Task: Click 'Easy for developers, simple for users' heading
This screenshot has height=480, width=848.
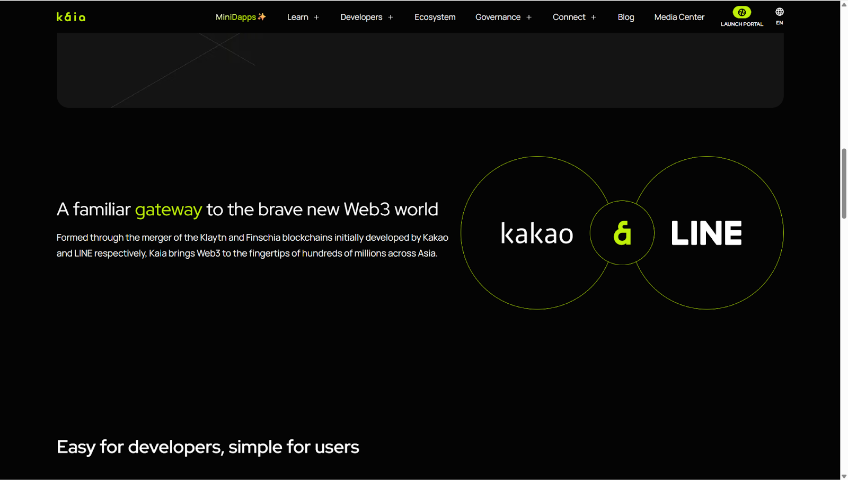Action: pyautogui.click(x=208, y=447)
